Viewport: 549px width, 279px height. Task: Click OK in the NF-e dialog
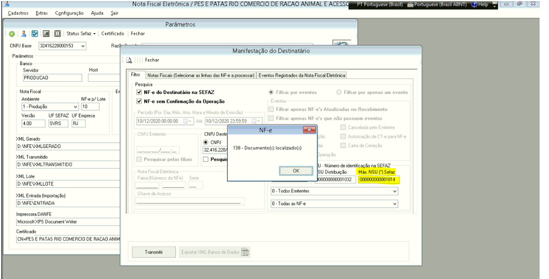click(296, 171)
